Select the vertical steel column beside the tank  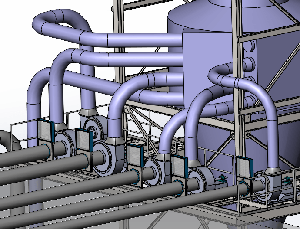click(x=238, y=108)
